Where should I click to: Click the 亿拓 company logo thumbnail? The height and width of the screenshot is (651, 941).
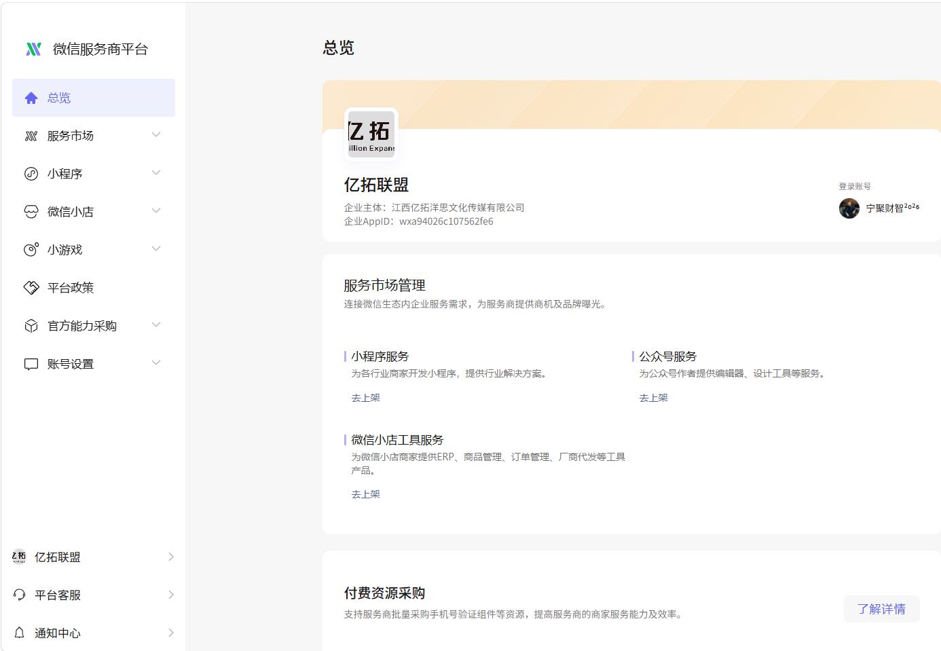(371, 134)
